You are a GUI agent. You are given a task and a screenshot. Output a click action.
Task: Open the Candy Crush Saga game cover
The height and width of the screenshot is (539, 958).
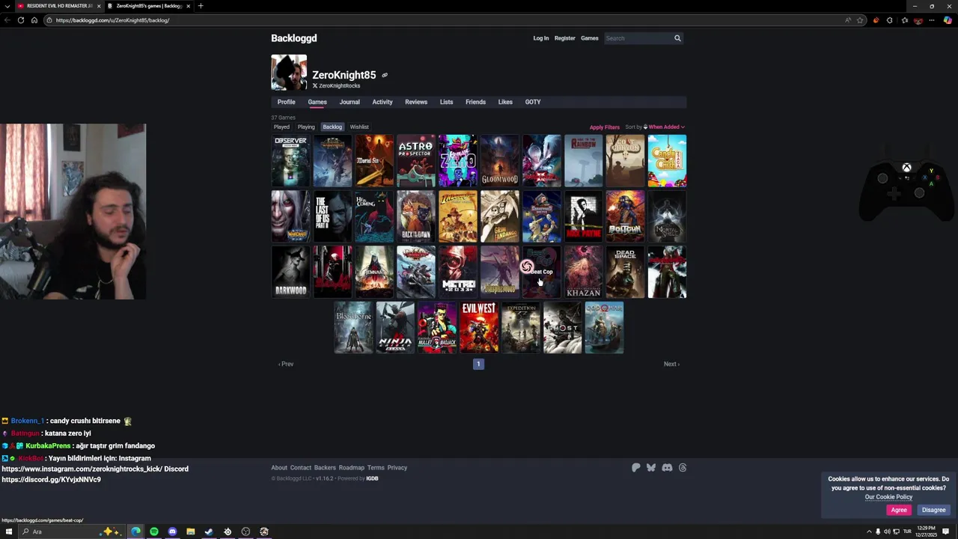pyautogui.click(x=667, y=161)
